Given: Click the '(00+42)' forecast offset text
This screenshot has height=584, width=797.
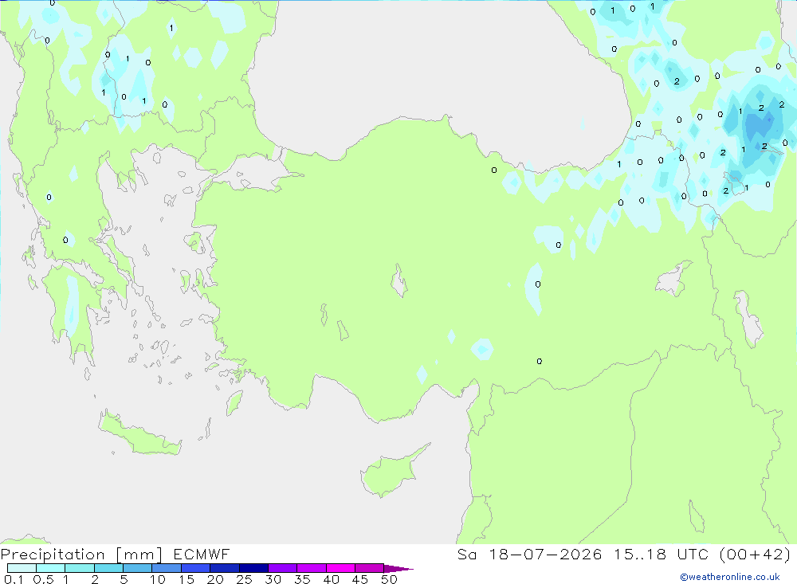Looking at the screenshot, I should 755,554.
